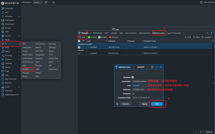Click the OK button in the dialog
Screen dimensions: 215x134
click(157, 104)
